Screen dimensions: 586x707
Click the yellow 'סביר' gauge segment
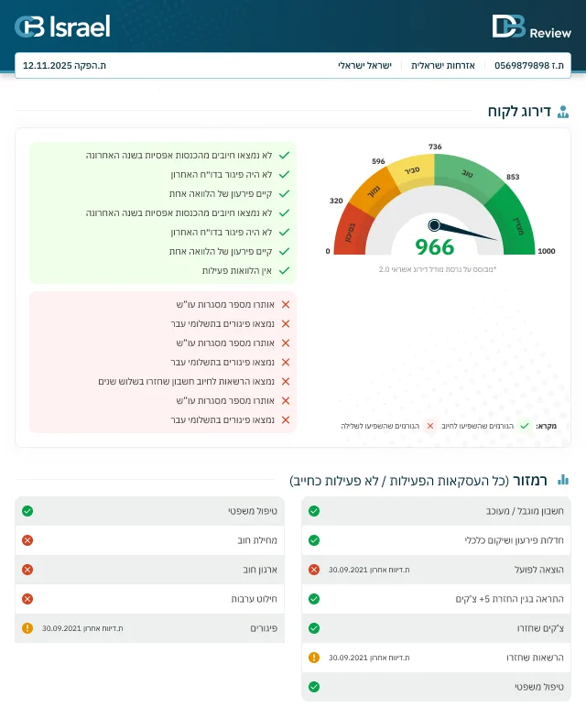411,171
